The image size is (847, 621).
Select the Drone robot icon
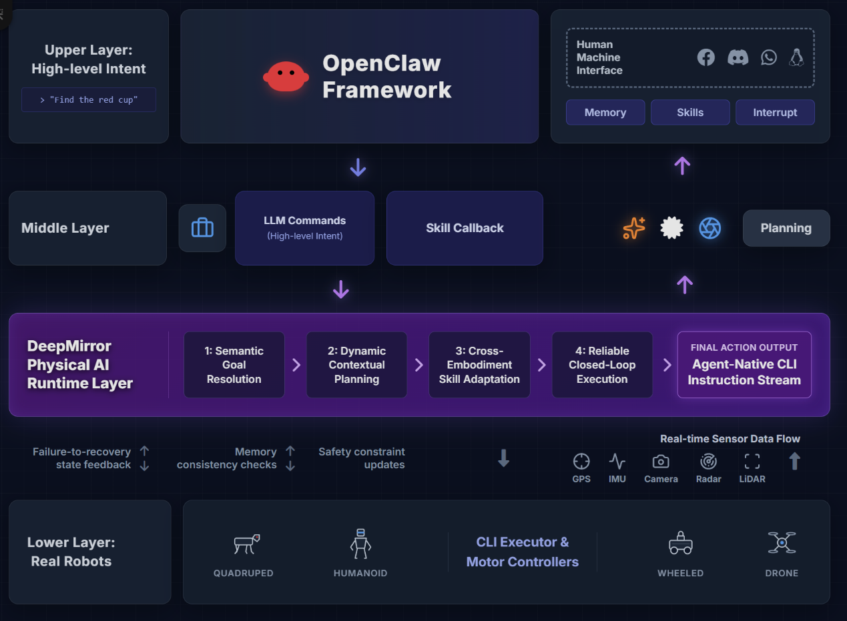coord(782,544)
